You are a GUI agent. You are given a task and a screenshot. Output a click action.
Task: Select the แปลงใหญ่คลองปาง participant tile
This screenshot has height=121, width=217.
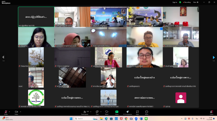click(145, 77)
